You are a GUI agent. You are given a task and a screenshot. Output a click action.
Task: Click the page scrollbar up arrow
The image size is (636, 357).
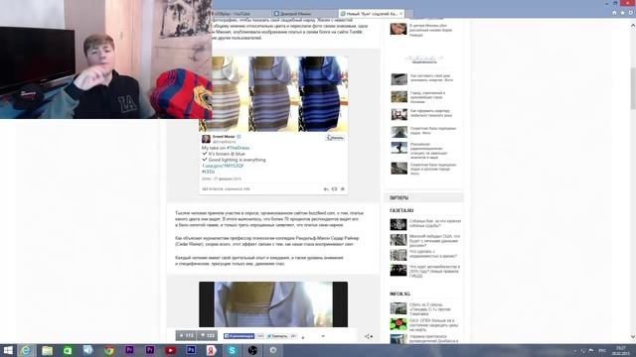pos(633,26)
